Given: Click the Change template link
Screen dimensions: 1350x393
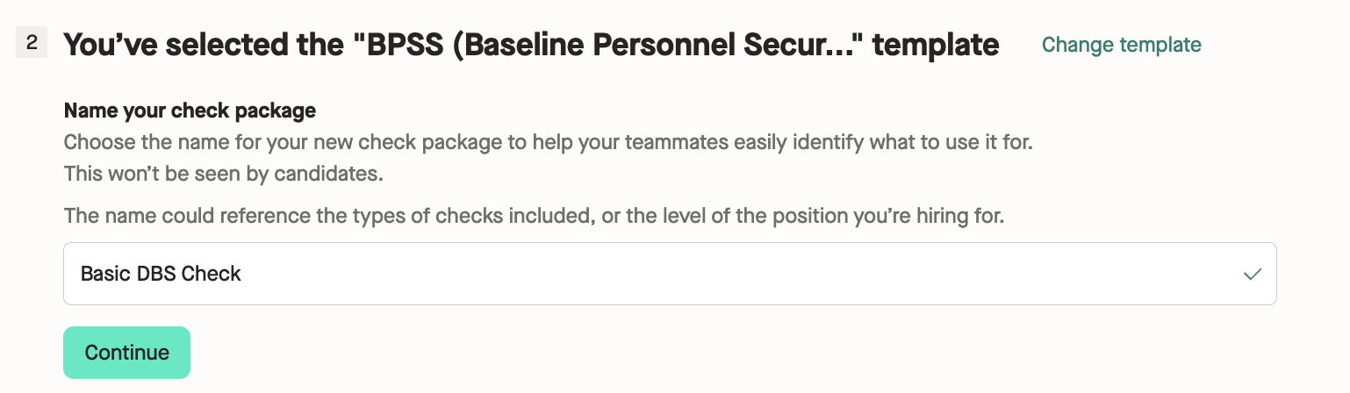Looking at the screenshot, I should coord(1121,44).
